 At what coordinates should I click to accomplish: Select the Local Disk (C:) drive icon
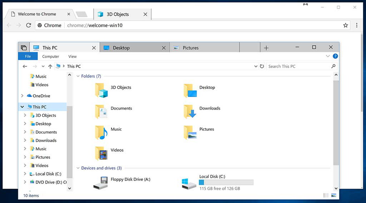[x=189, y=184]
